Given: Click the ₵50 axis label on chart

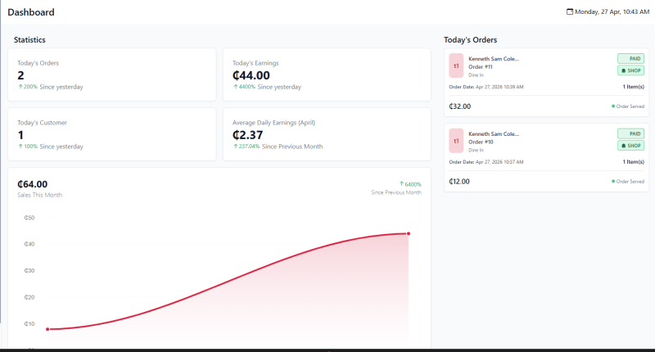Looking at the screenshot, I should tap(29, 218).
